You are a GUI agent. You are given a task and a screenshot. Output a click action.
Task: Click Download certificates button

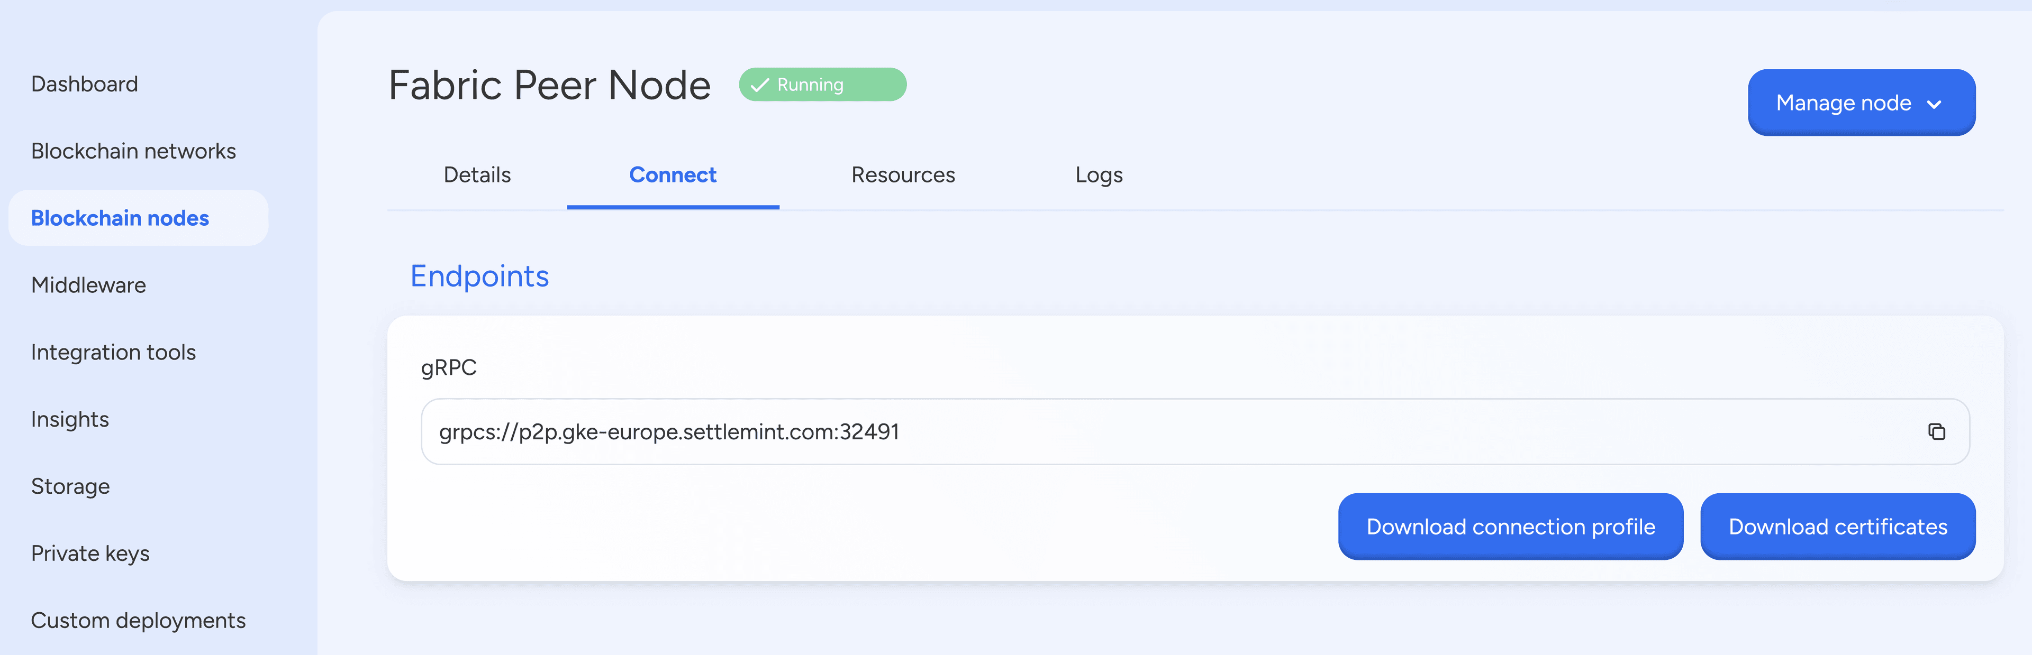[x=1838, y=527]
